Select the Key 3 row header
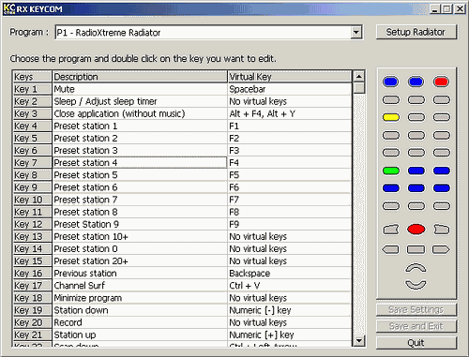Screen dimensions: 469x357 pos(32,113)
